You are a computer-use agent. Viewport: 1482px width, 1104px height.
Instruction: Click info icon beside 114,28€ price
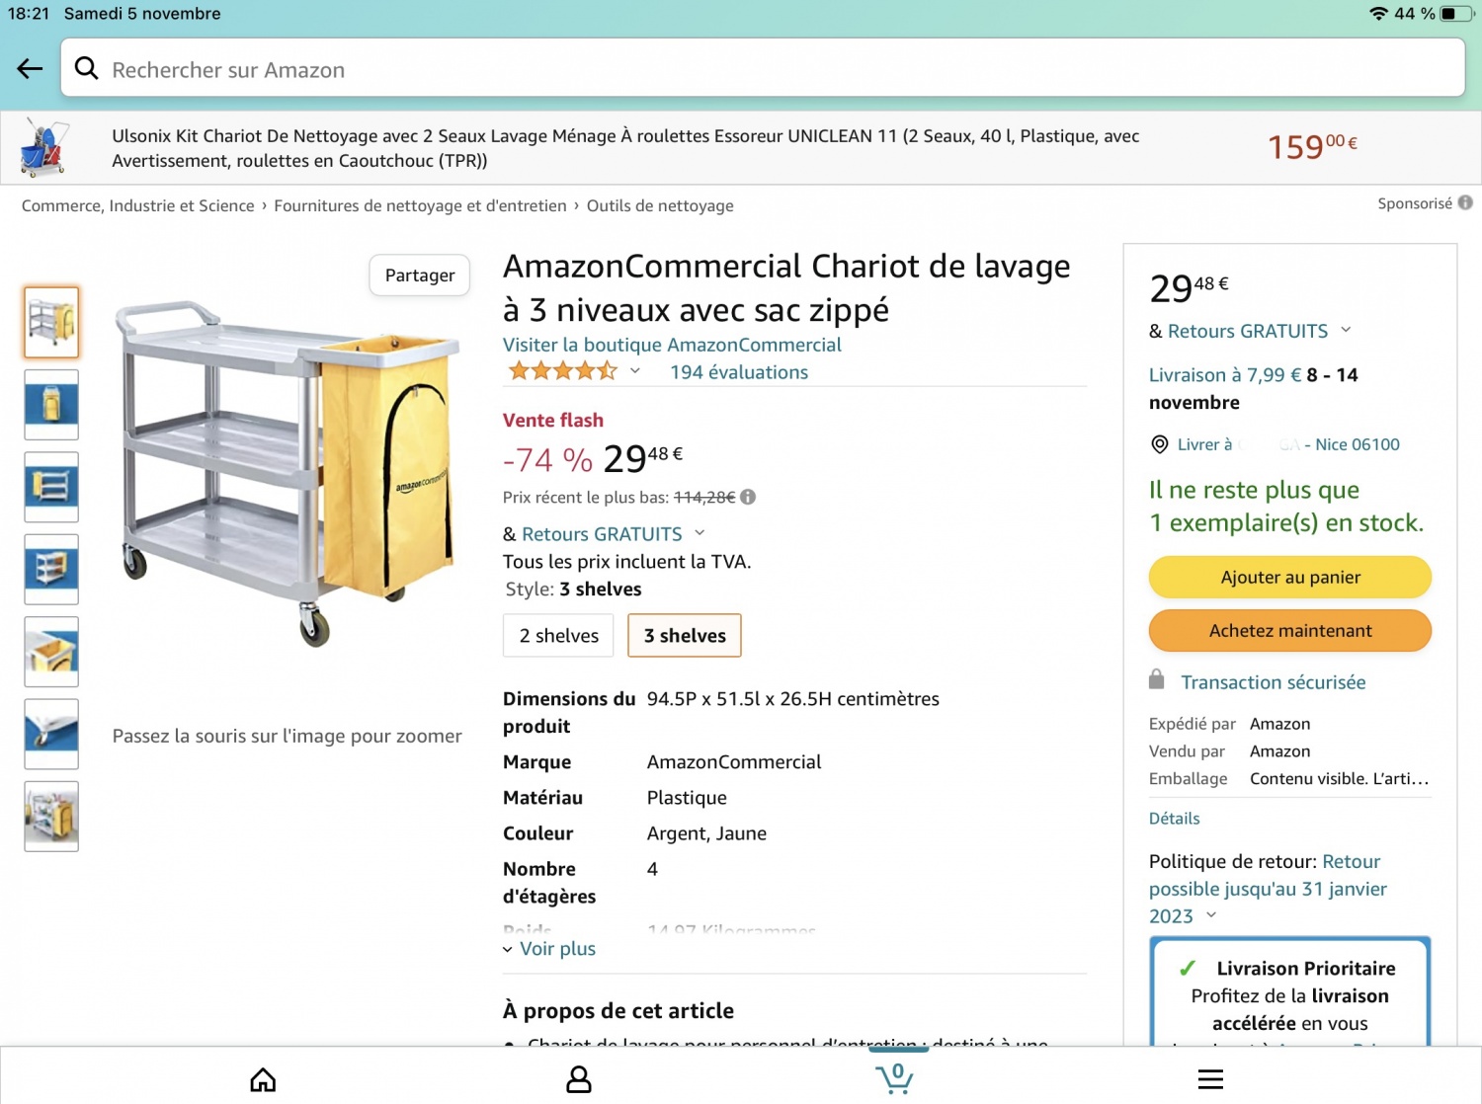[x=748, y=497]
